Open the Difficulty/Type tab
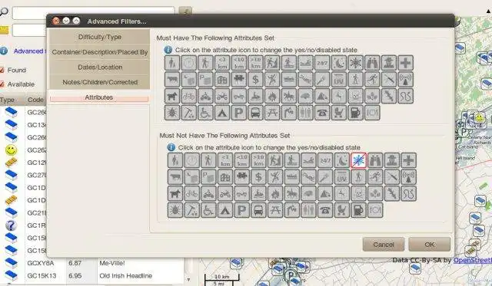Viewport: 492px width, 286px height. pos(99,37)
